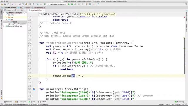Click the Find magnifier icon

pyautogui.click(x=30, y=4)
